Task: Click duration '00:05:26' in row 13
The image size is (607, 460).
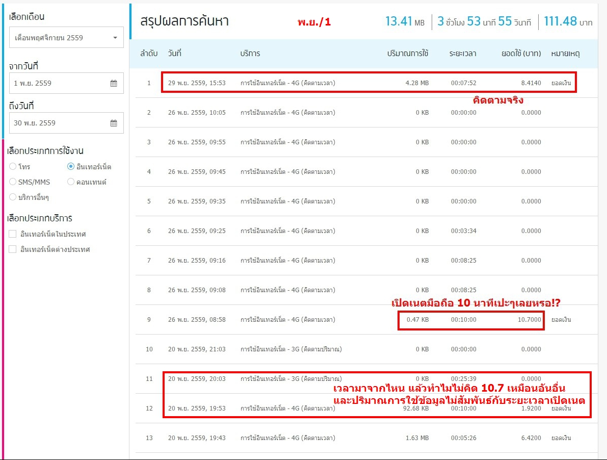Action: click(463, 438)
